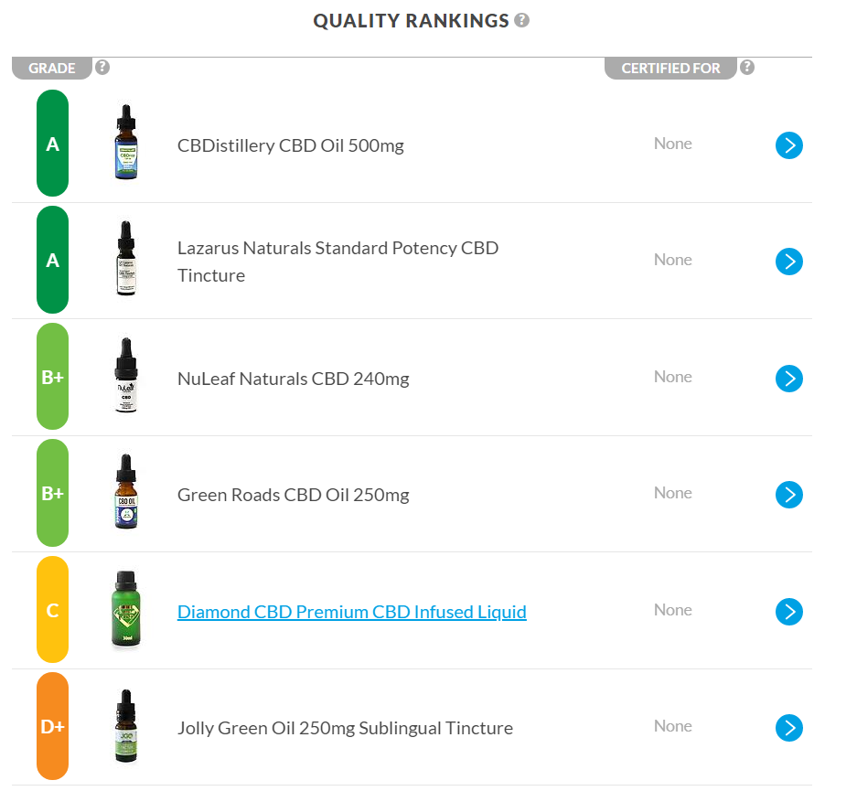857x791 pixels.
Task: Open Lazarus Naturals Standard Potency arrow button
Action: [x=789, y=262]
